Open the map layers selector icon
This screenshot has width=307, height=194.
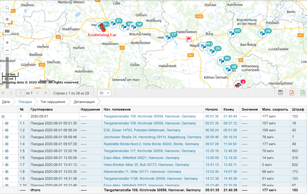coord(7,31)
